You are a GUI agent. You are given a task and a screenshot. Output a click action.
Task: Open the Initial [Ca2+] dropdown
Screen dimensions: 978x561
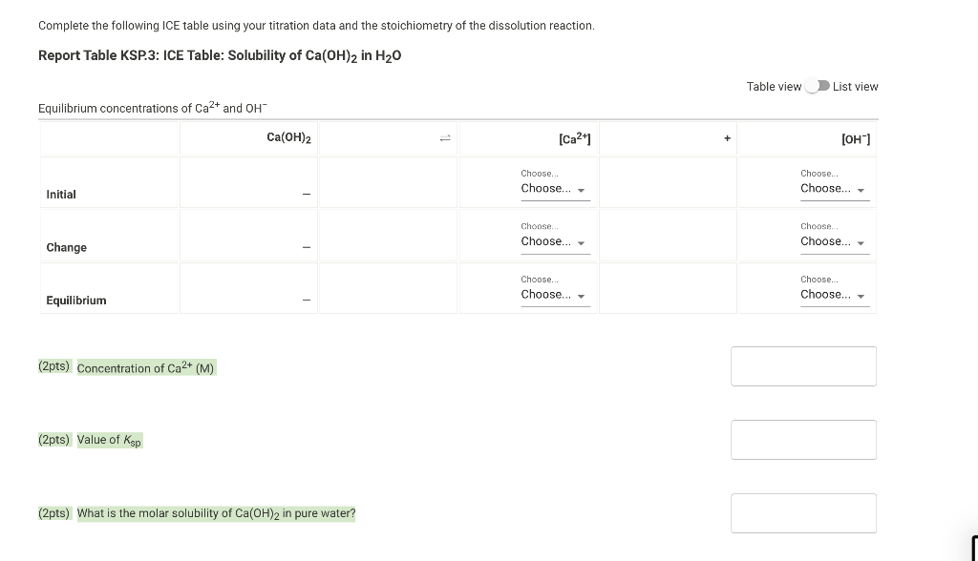point(555,188)
